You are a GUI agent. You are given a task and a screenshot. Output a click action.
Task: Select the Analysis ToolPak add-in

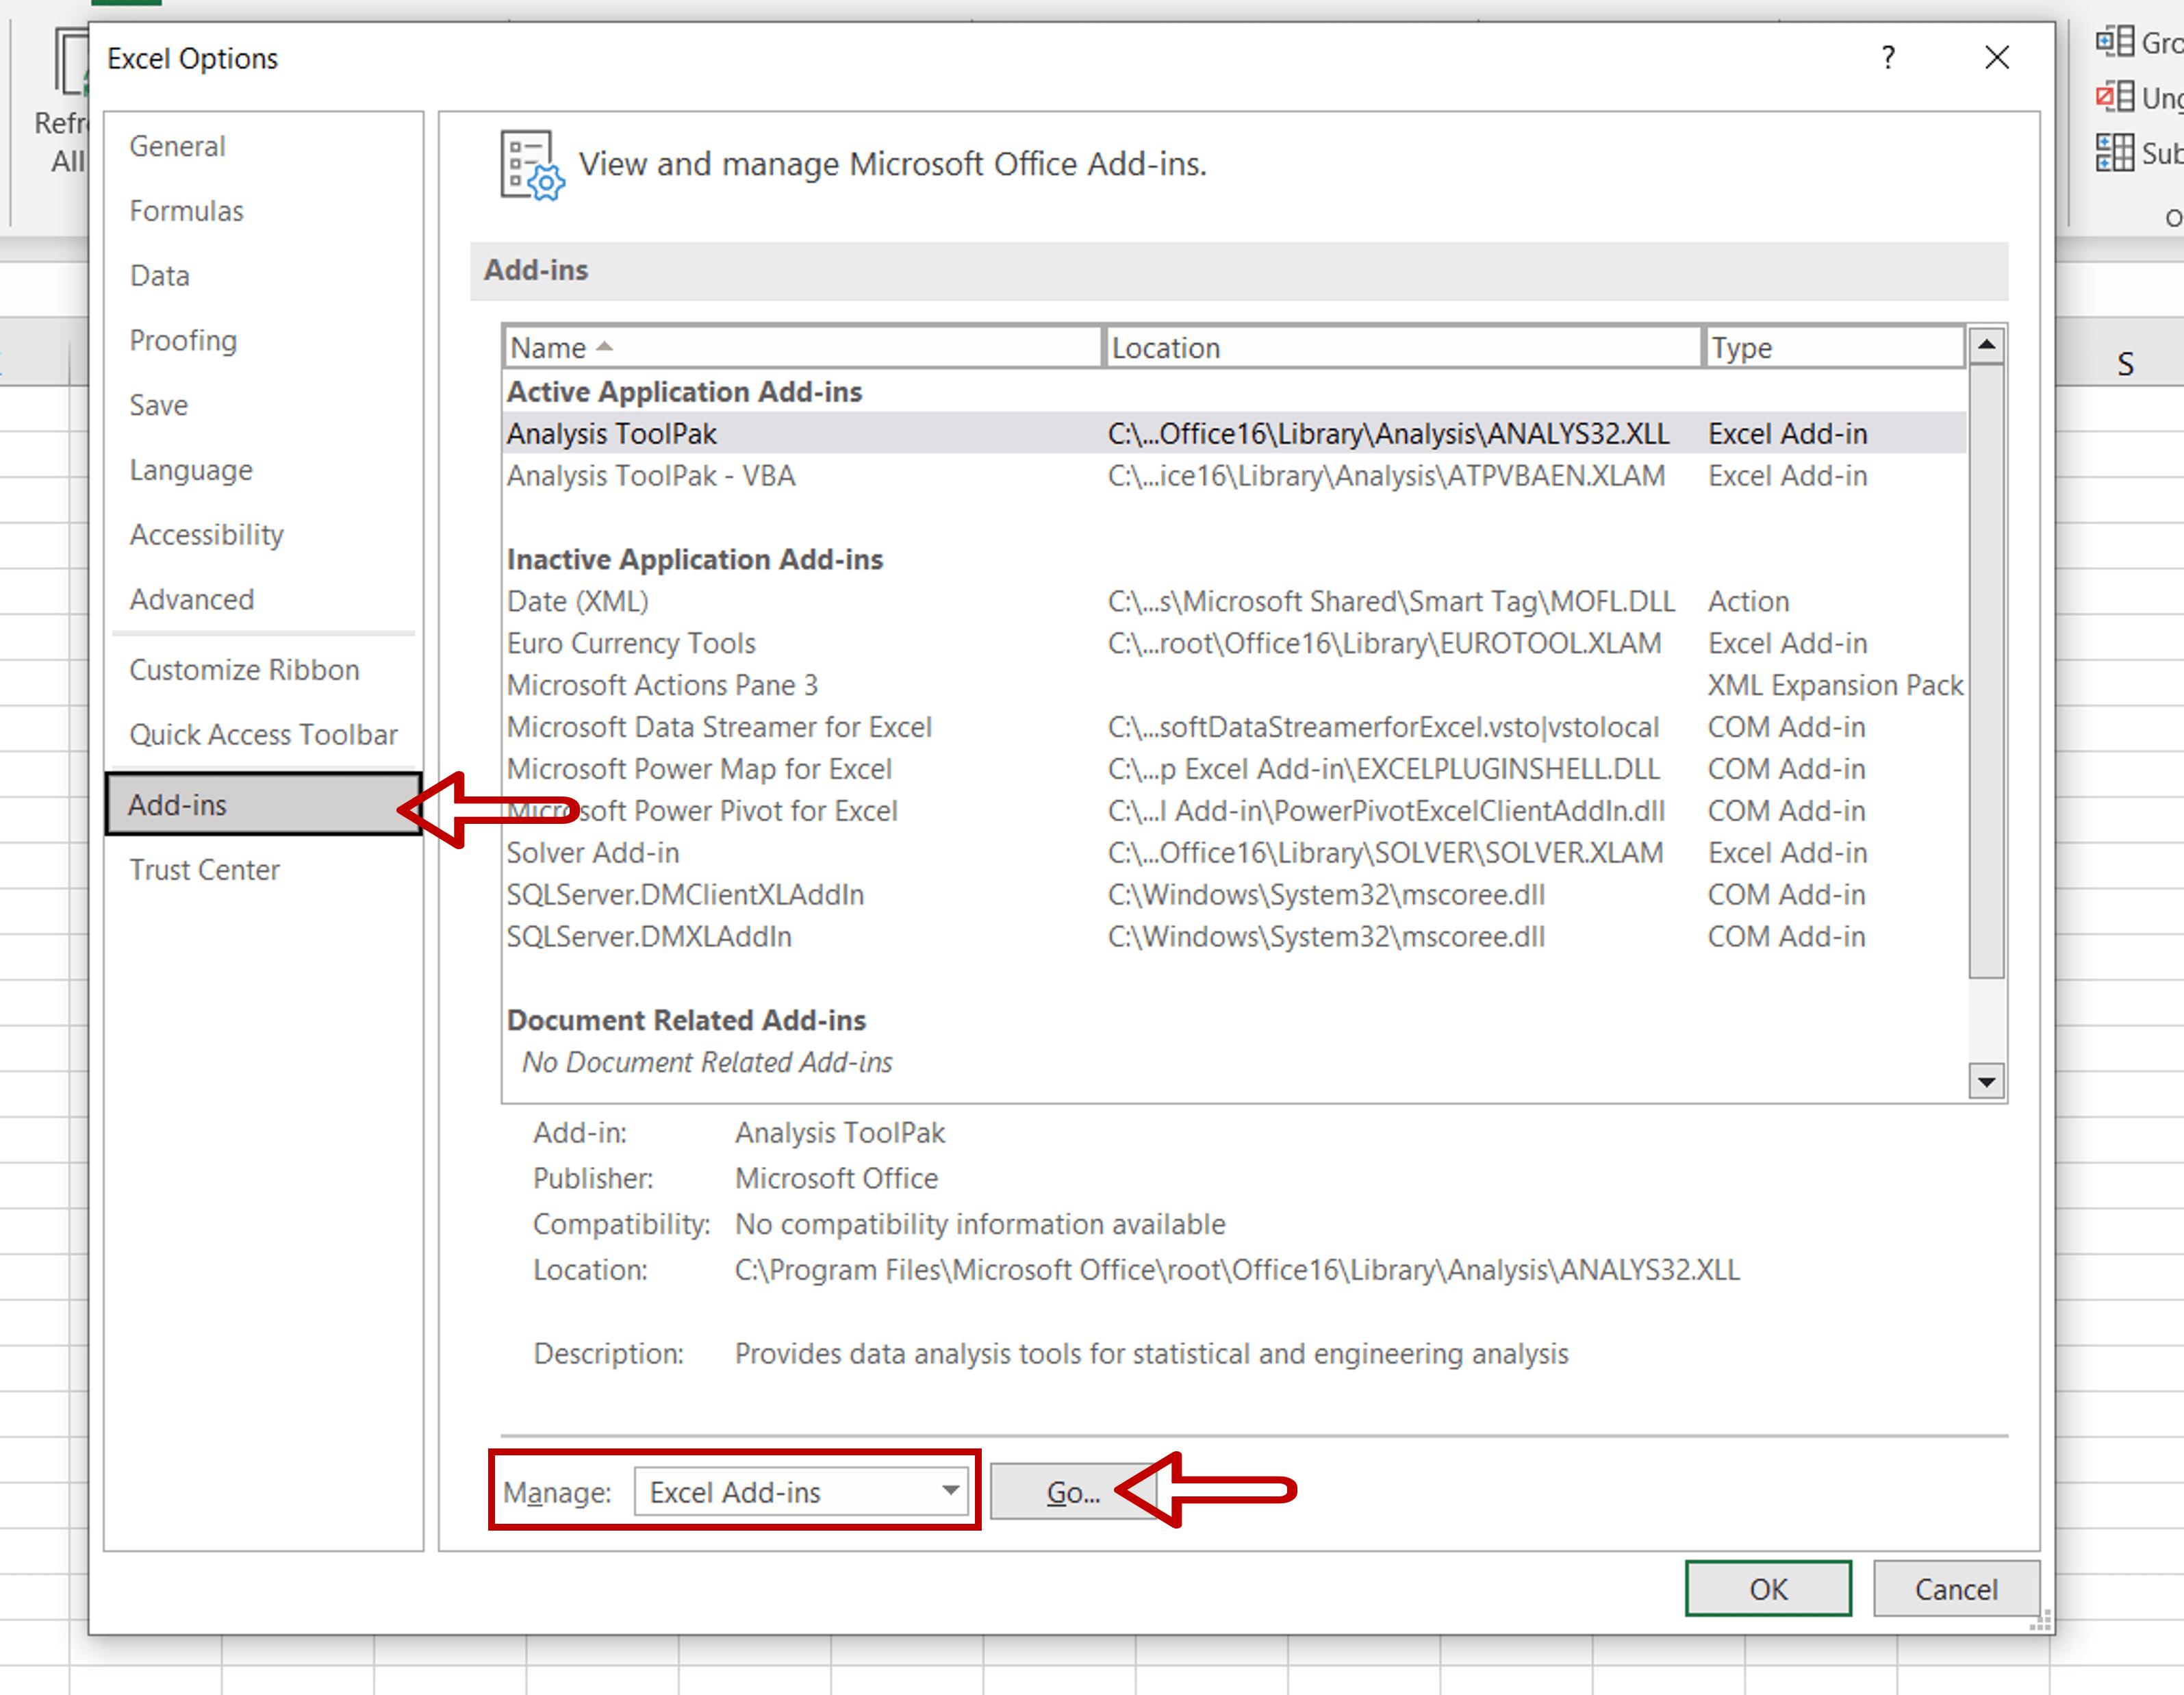tap(611, 434)
